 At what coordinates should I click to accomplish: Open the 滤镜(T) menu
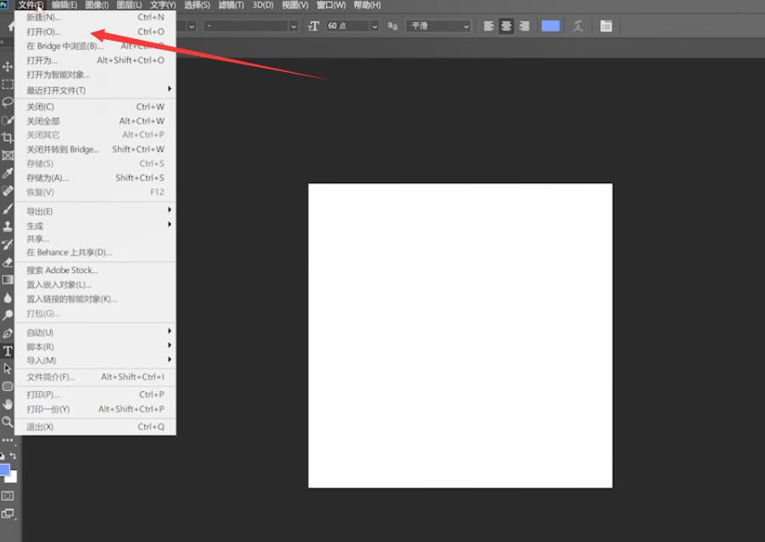[232, 5]
